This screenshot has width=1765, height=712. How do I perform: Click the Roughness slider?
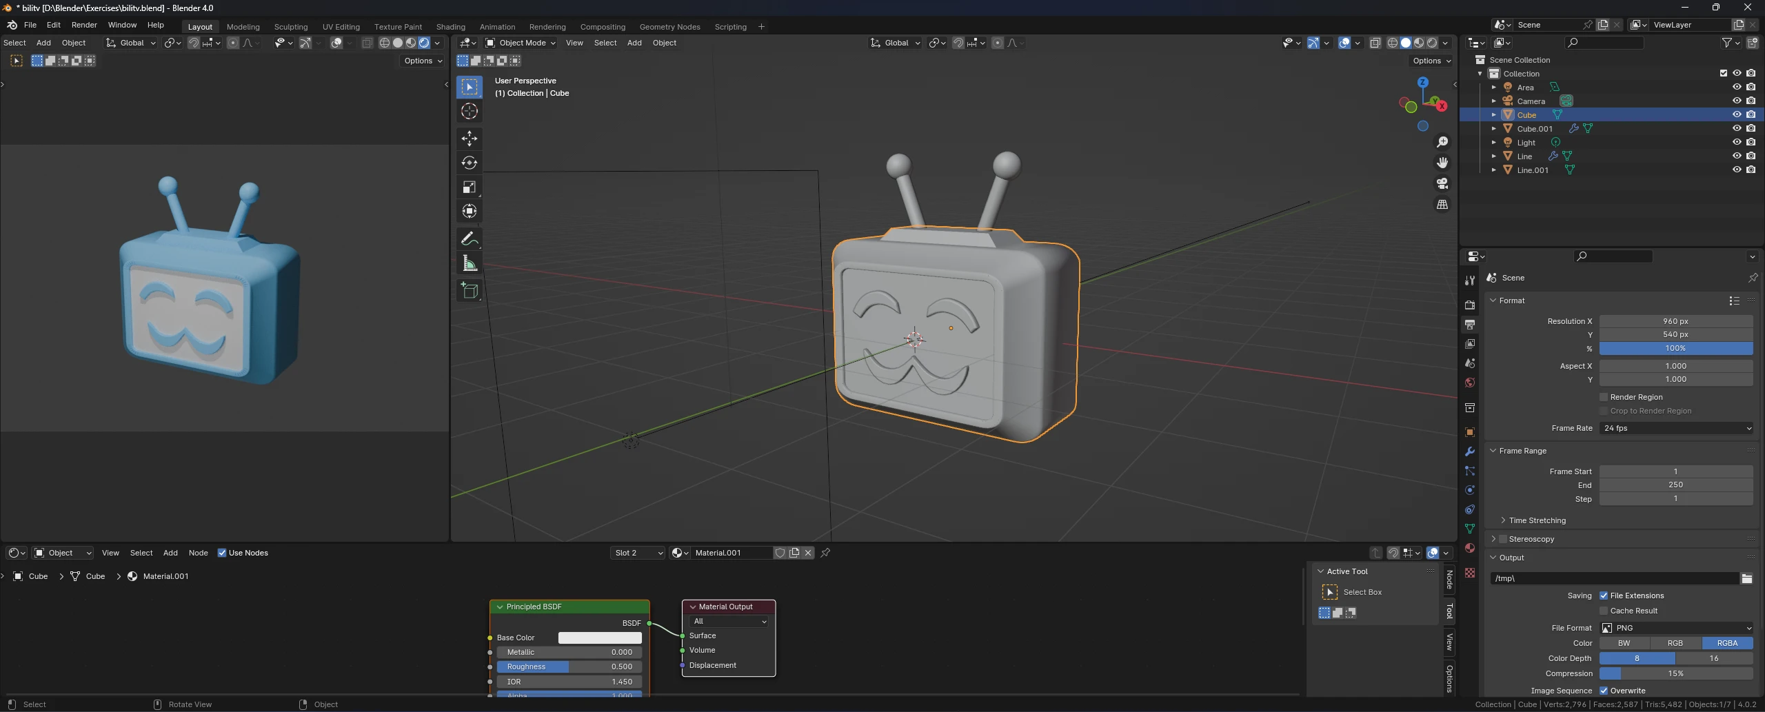coord(569,667)
